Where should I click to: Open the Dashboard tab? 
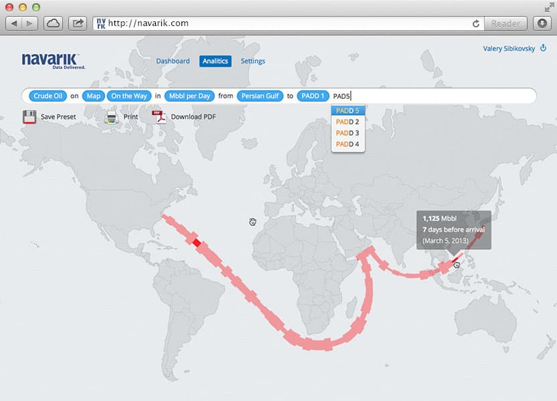tap(173, 61)
